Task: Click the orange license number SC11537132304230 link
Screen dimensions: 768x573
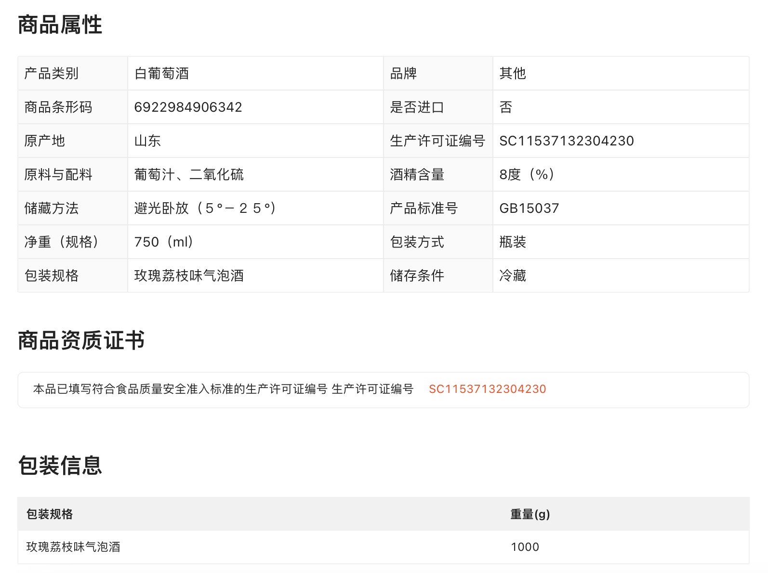Action: pos(487,389)
